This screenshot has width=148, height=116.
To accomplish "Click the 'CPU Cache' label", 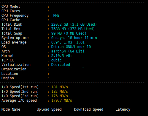I will (11, 20).
